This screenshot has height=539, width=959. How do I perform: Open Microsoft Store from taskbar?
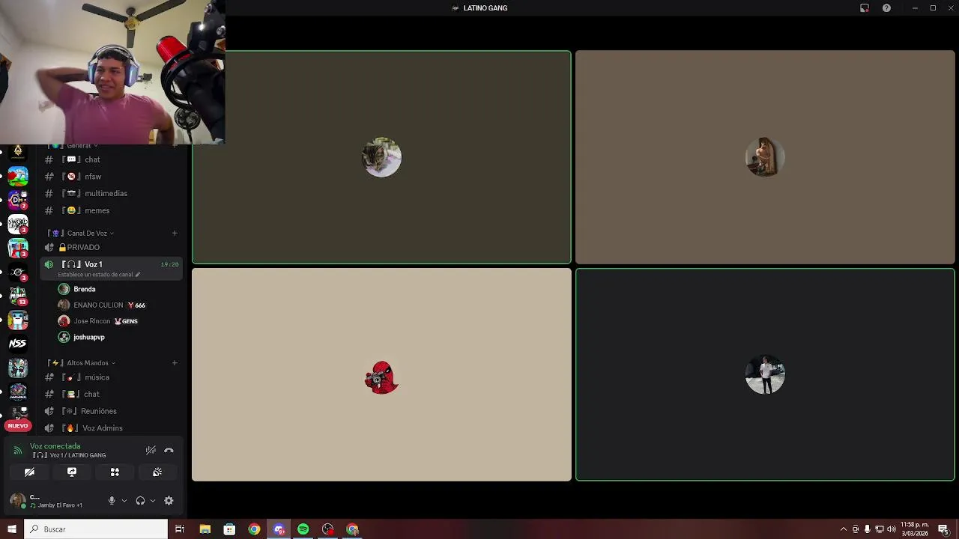229,529
